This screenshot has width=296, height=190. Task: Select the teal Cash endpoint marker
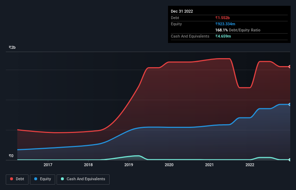[290, 160]
